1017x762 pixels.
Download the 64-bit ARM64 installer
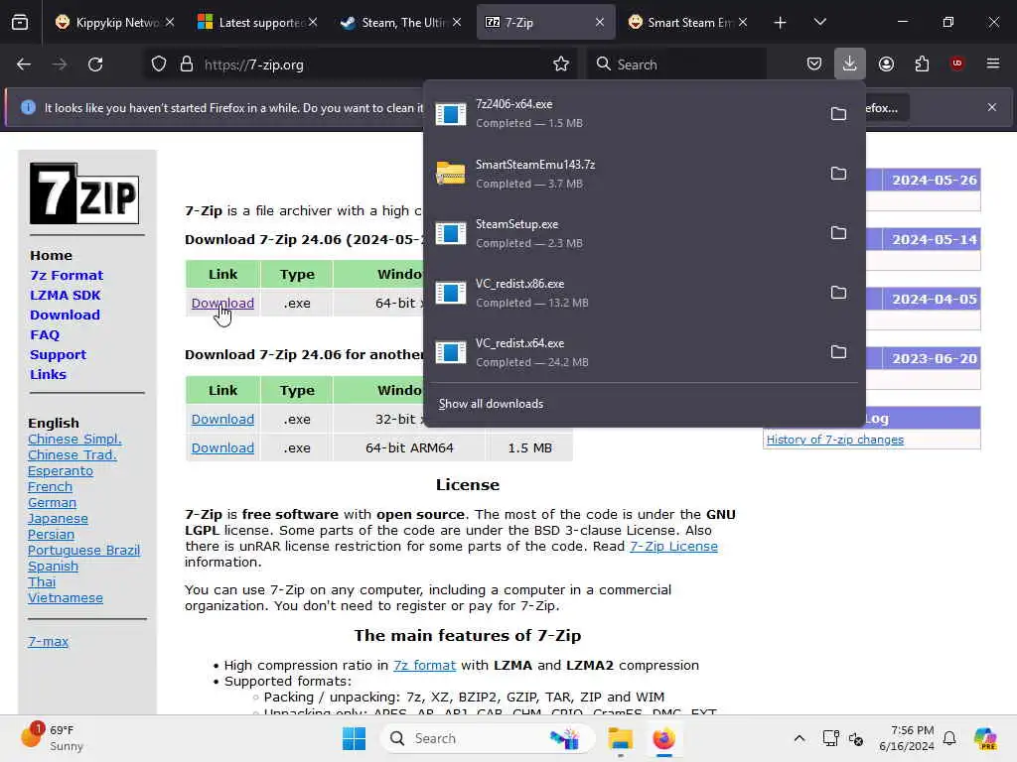[222, 447]
